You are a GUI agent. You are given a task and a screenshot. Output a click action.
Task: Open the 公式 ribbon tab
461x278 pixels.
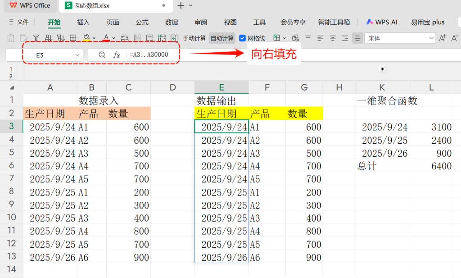142,23
